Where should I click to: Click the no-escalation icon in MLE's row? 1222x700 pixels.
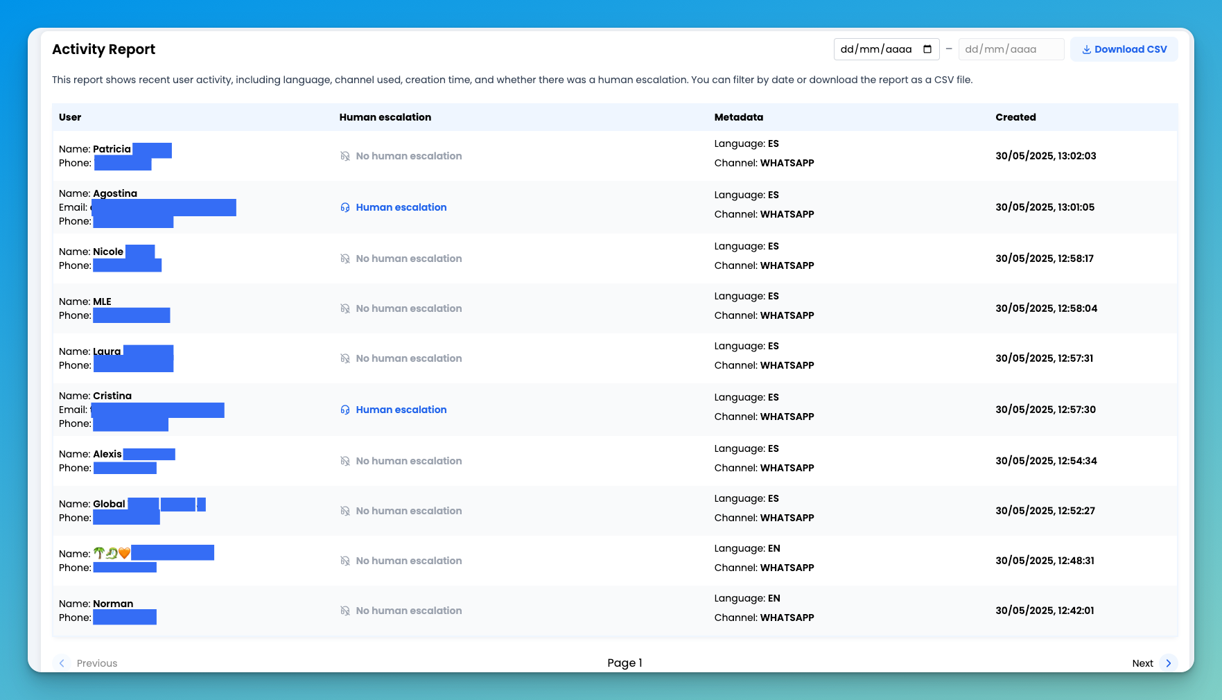click(x=345, y=308)
